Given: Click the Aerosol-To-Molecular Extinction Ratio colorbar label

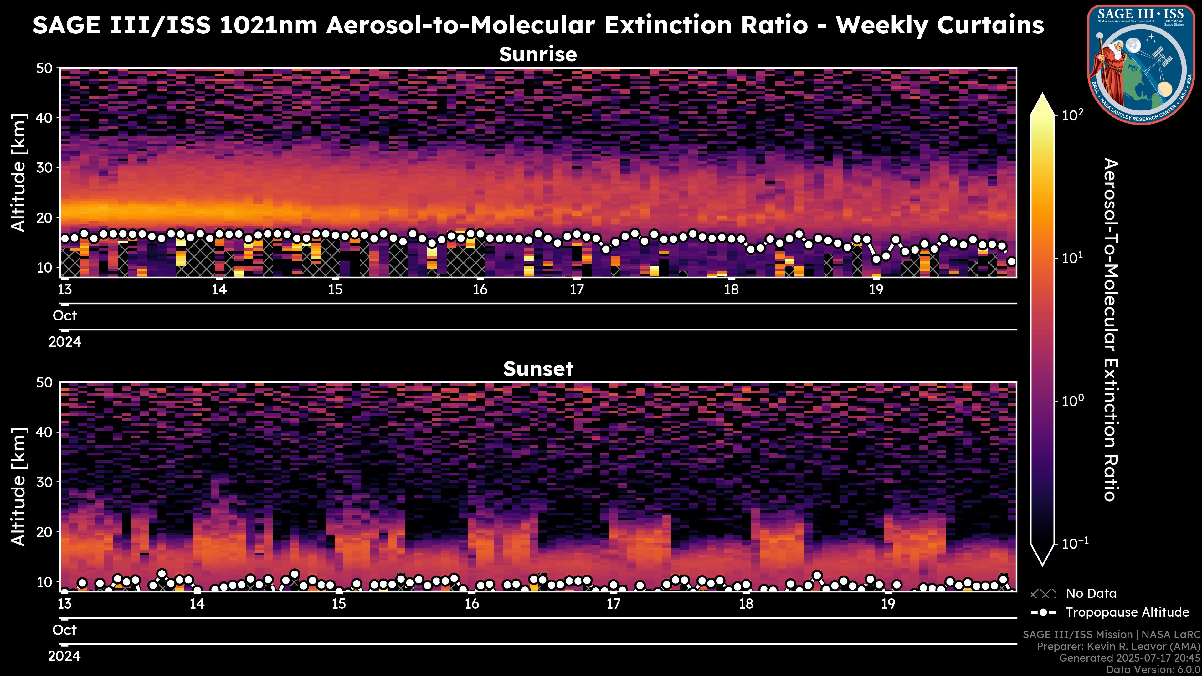Looking at the screenshot, I should (1111, 329).
